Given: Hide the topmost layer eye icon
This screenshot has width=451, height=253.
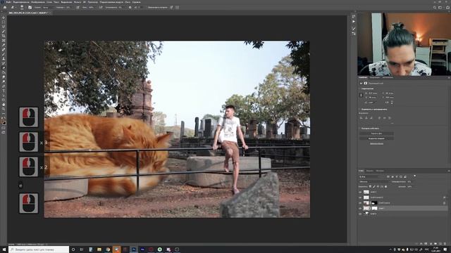Looking at the screenshot, I should point(360,192).
